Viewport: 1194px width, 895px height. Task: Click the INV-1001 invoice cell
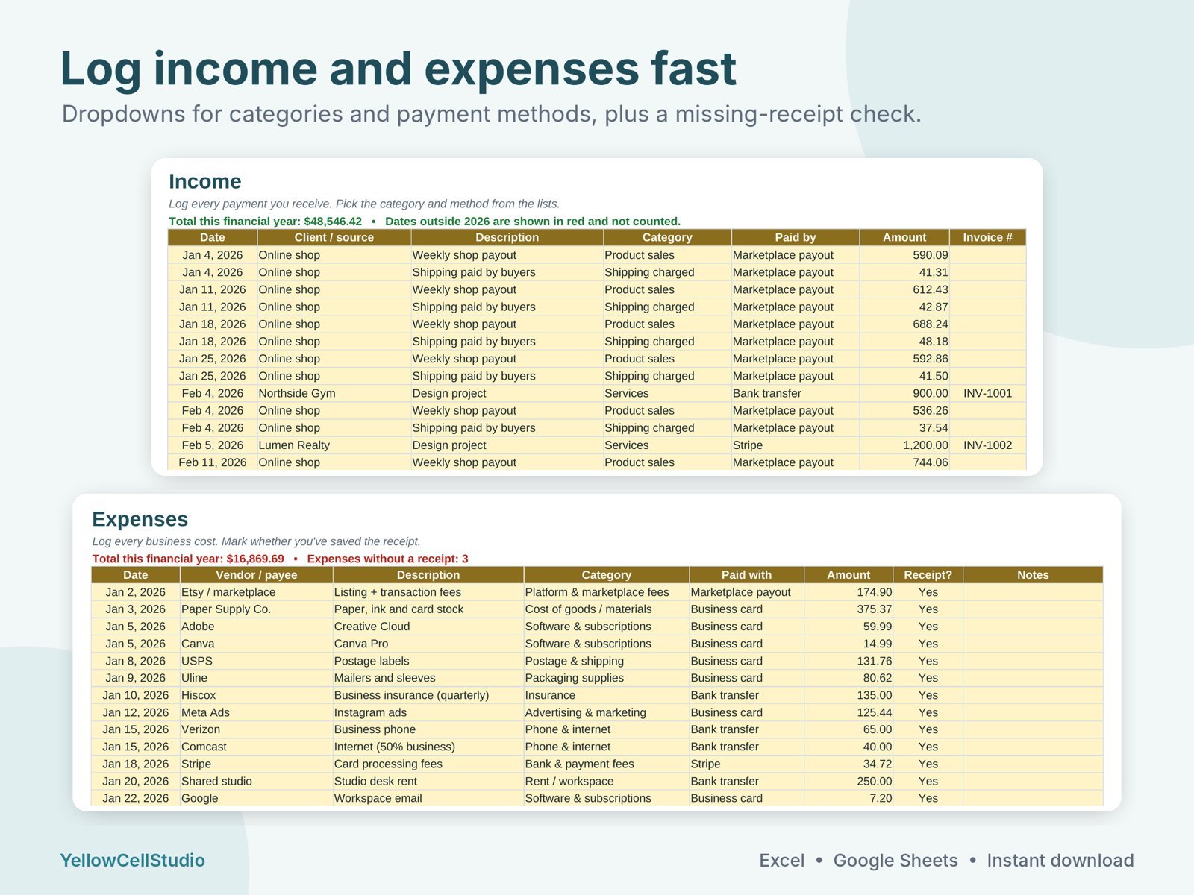987,393
